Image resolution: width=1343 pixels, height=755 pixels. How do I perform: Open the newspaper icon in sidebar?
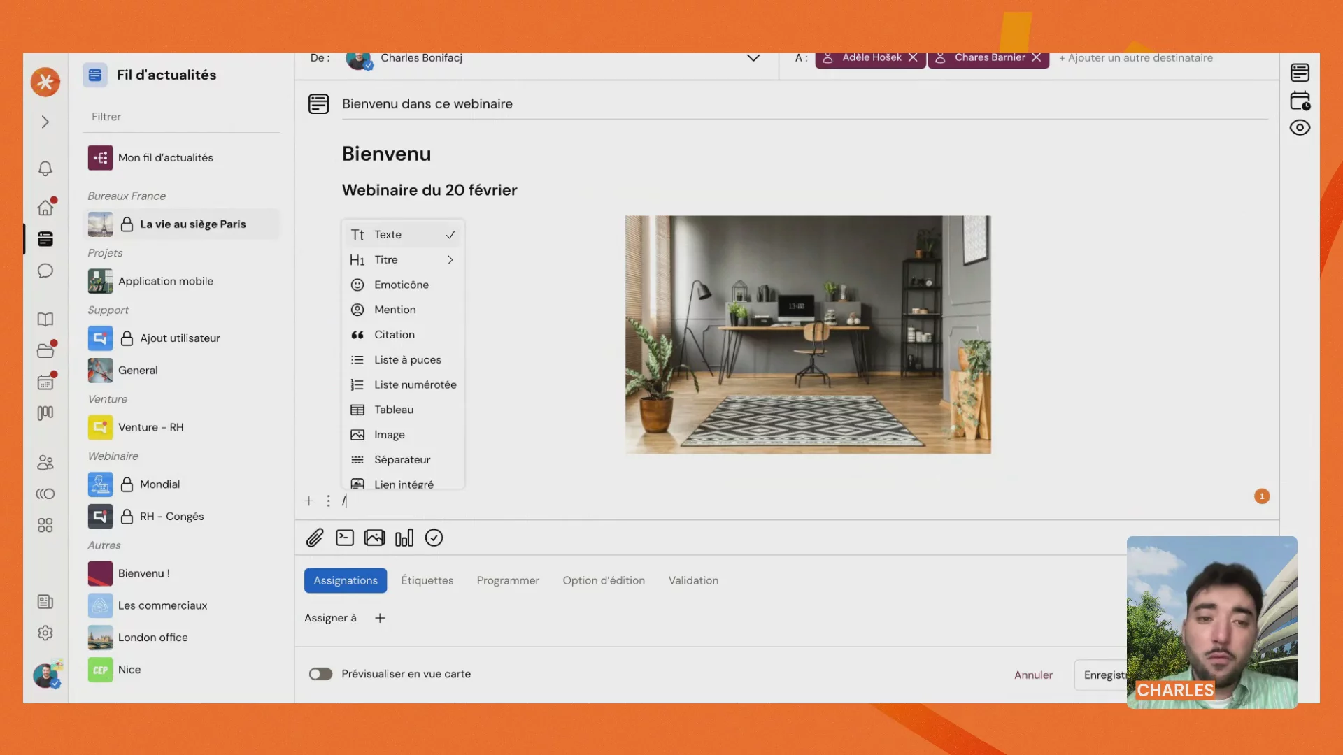(x=45, y=602)
